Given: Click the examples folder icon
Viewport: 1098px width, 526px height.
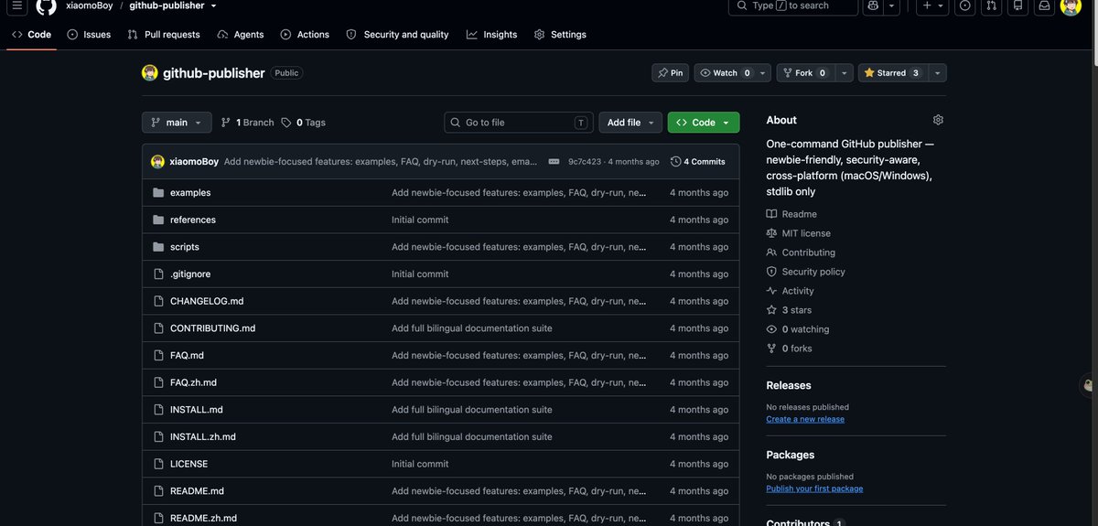Looking at the screenshot, I should pyautogui.click(x=158, y=193).
